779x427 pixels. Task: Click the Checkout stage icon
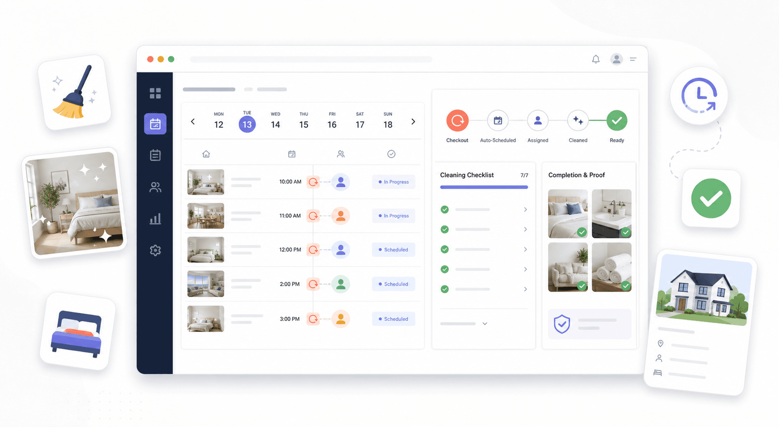point(457,121)
